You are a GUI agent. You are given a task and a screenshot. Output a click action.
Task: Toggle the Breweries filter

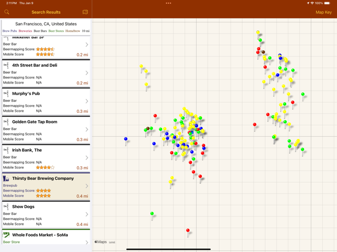coord(25,31)
